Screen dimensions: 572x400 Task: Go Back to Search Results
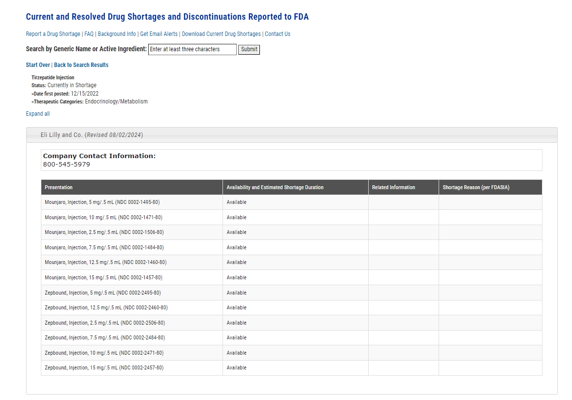click(81, 65)
